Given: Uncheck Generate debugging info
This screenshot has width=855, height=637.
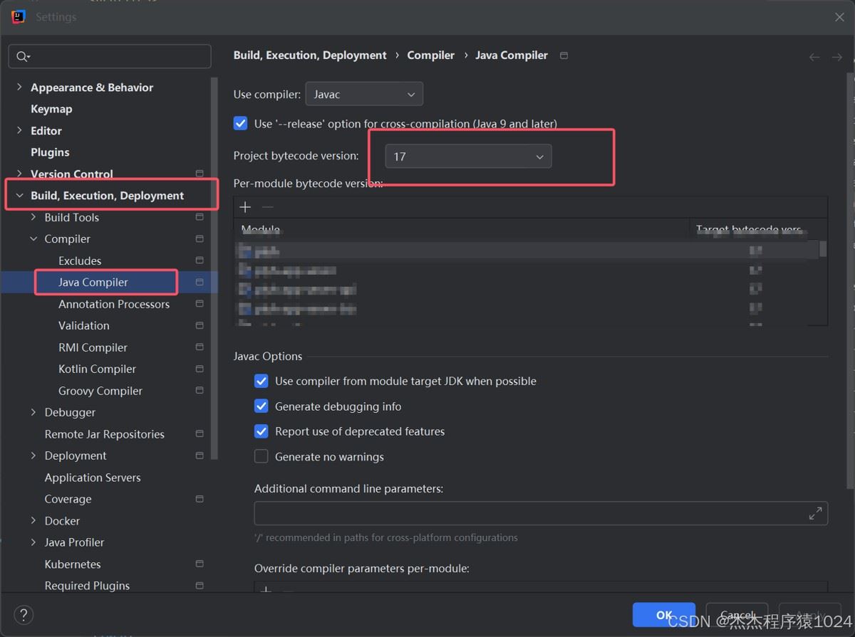Looking at the screenshot, I should click(x=261, y=406).
